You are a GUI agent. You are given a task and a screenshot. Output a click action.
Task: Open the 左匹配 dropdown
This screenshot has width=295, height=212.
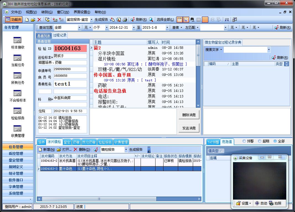pyautogui.click(x=192, y=27)
